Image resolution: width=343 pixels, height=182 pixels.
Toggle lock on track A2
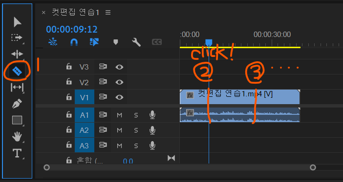(69, 130)
